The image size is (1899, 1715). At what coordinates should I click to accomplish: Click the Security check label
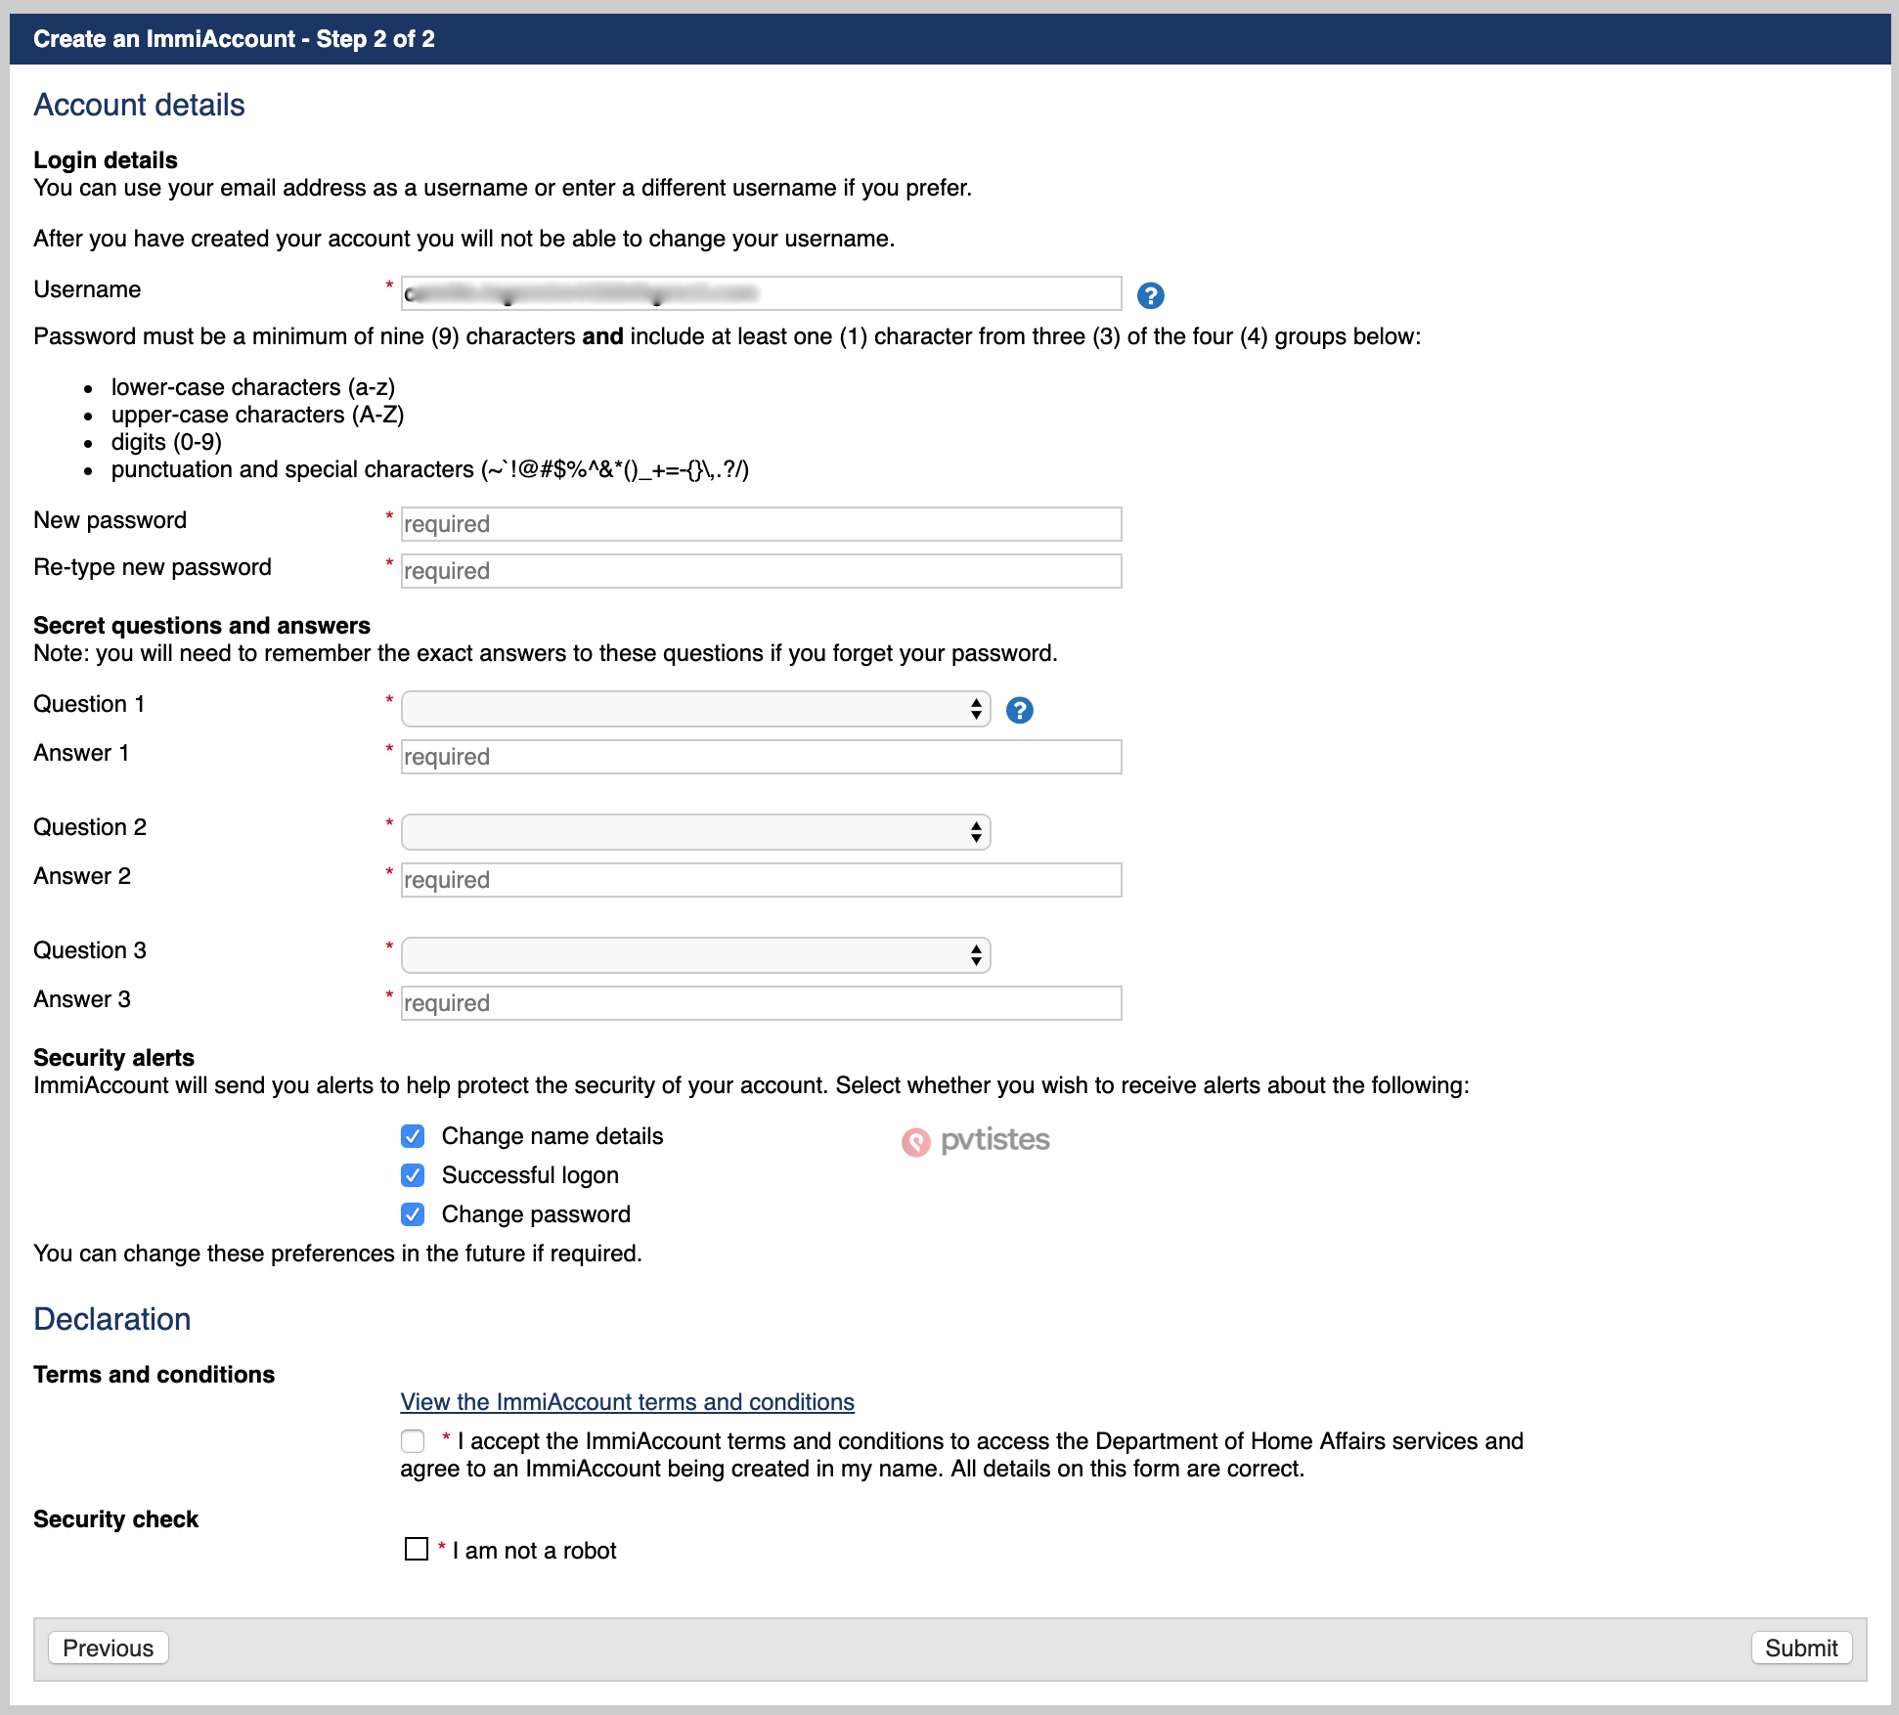tap(115, 1519)
